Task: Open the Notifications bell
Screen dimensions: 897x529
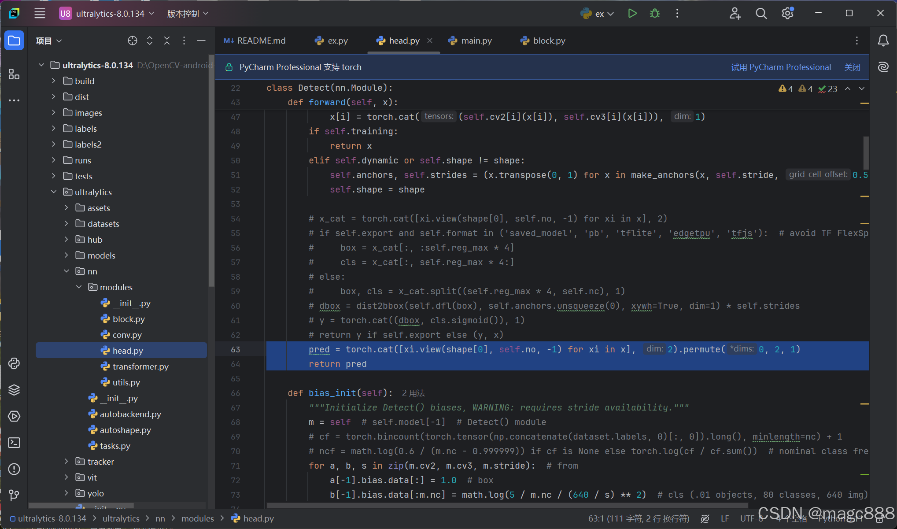Action: (883, 41)
